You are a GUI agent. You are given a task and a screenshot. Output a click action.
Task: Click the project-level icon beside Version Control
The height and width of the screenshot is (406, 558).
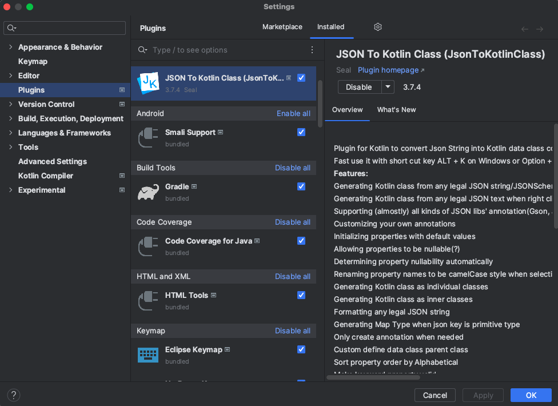click(122, 104)
